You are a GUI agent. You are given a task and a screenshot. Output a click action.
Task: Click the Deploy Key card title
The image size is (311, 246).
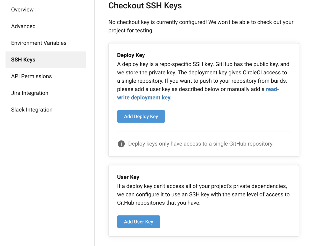tap(131, 55)
